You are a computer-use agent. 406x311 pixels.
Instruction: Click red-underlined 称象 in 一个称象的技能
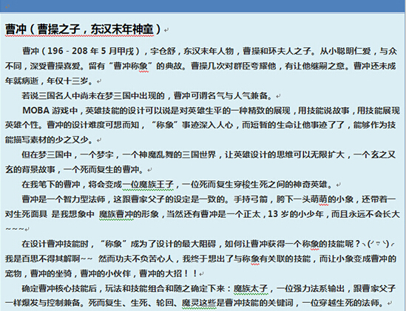point(311,244)
